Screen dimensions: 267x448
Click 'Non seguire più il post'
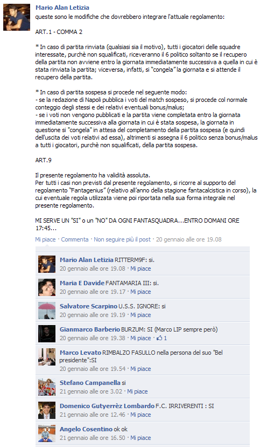[x=122, y=239]
